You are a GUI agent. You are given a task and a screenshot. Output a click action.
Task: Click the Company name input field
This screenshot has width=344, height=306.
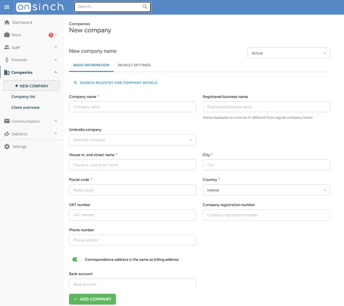pyautogui.click(x=132, y=107)
